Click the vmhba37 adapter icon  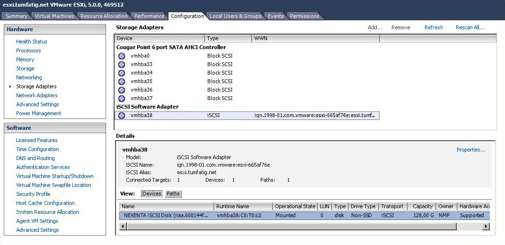122,99
